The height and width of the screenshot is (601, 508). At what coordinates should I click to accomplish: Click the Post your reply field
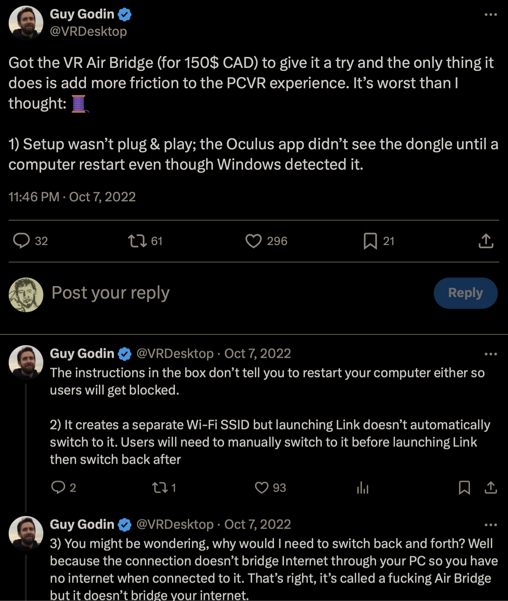pyautogui.click(x=110, y=293)
